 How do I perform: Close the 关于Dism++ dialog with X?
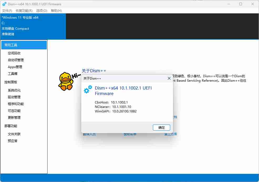pos(169,78)
